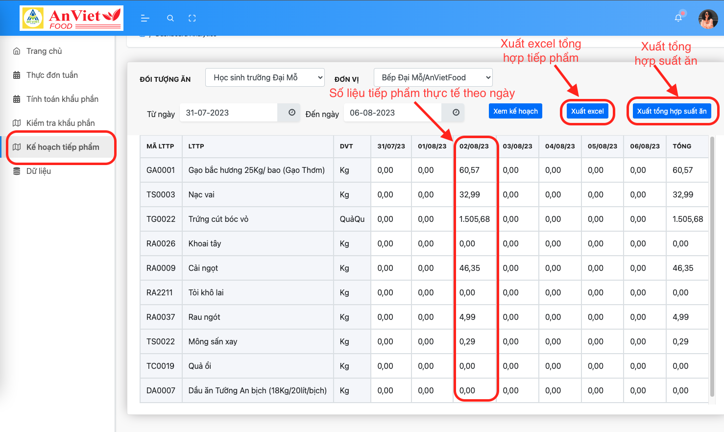Screen dimensions: 724x432
Task: Open the date picker for Đến ngày
Action: [x=453, y=112]
